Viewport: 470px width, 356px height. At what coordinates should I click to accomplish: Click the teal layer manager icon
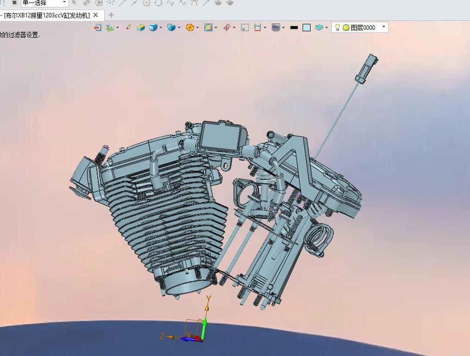pyautogui.click(x=319, y=28)
